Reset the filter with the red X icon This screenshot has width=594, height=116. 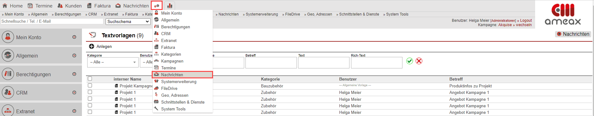point(419,61)
